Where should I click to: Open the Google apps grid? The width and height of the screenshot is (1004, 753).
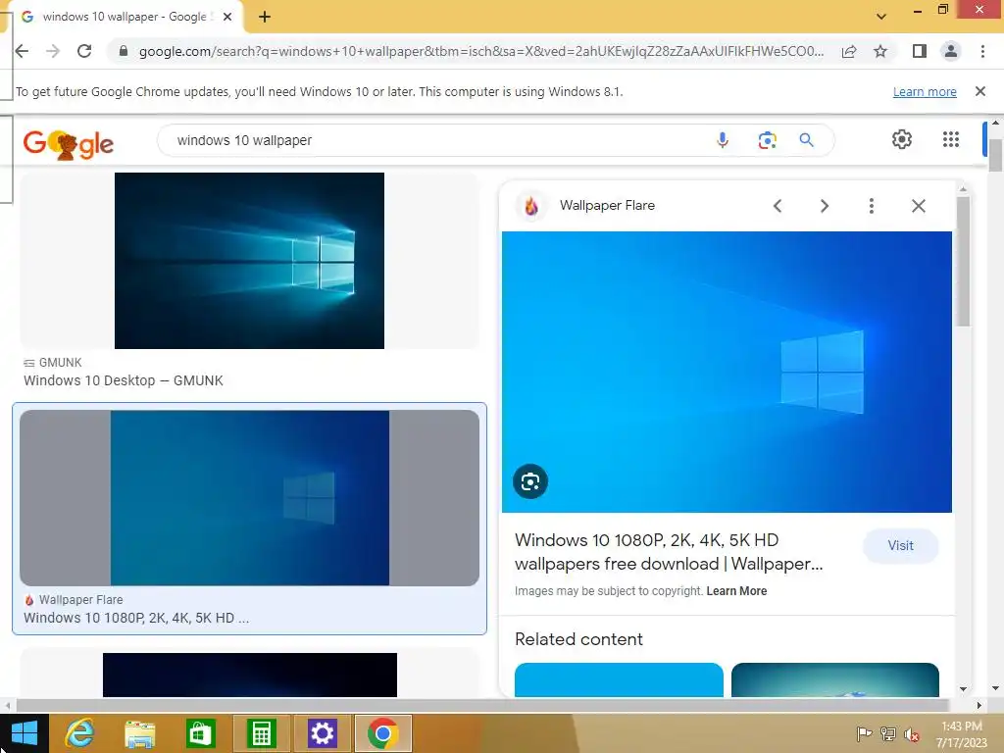[951, 139]
